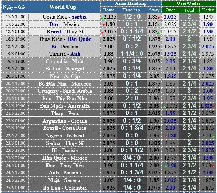Click green arrow beside Đan Mạch–Australia over odds
The width and height of the screenshot is (217, 193).
[x=164, y=107]
